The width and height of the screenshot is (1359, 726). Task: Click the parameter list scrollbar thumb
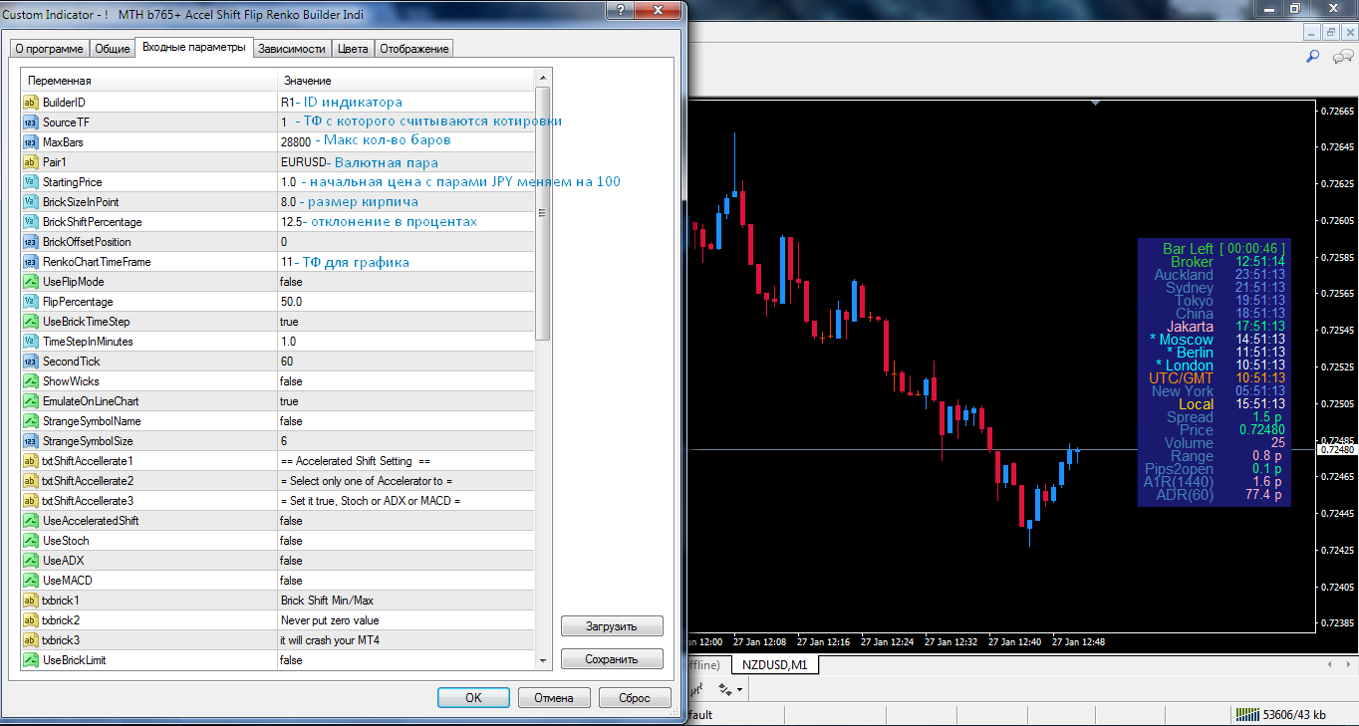coord(543,214)
